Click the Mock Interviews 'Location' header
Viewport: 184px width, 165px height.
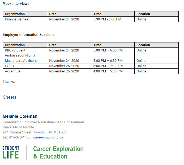[x=157, y=14]
